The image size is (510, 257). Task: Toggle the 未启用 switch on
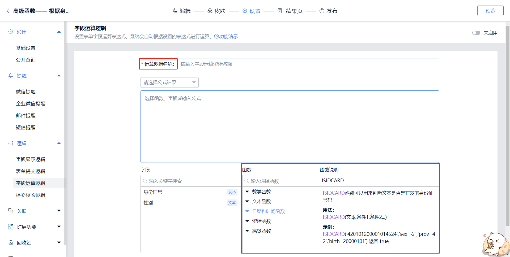[x=476, y=33]
